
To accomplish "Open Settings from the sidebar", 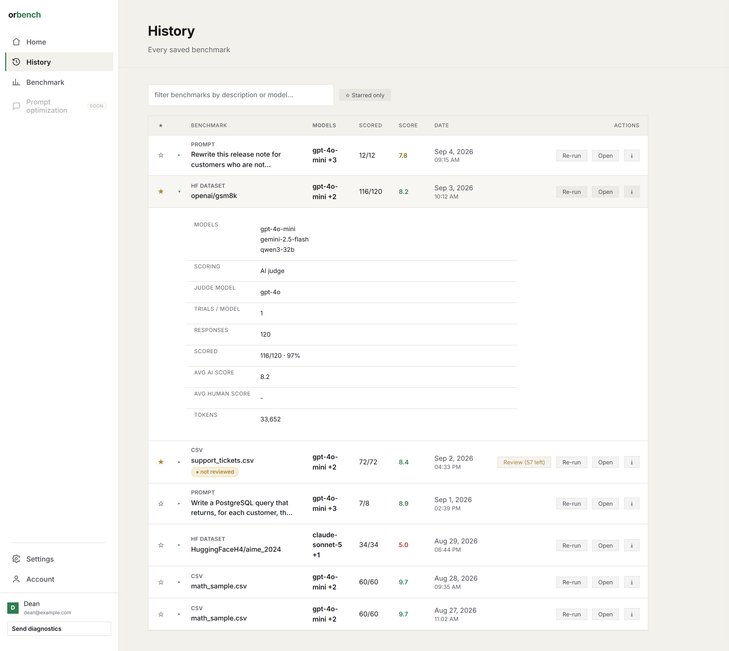I will click(59, 559).
